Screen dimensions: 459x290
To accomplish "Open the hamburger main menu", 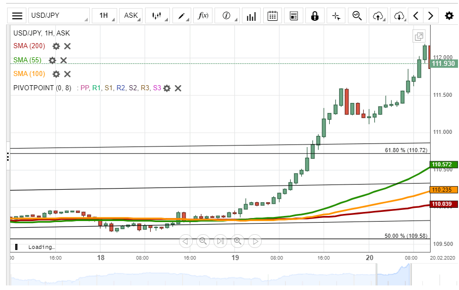I will click(17, 16).
